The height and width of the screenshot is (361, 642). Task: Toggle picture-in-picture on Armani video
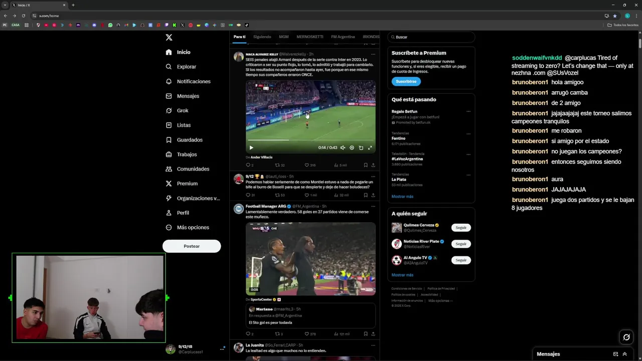coord(361,147)
